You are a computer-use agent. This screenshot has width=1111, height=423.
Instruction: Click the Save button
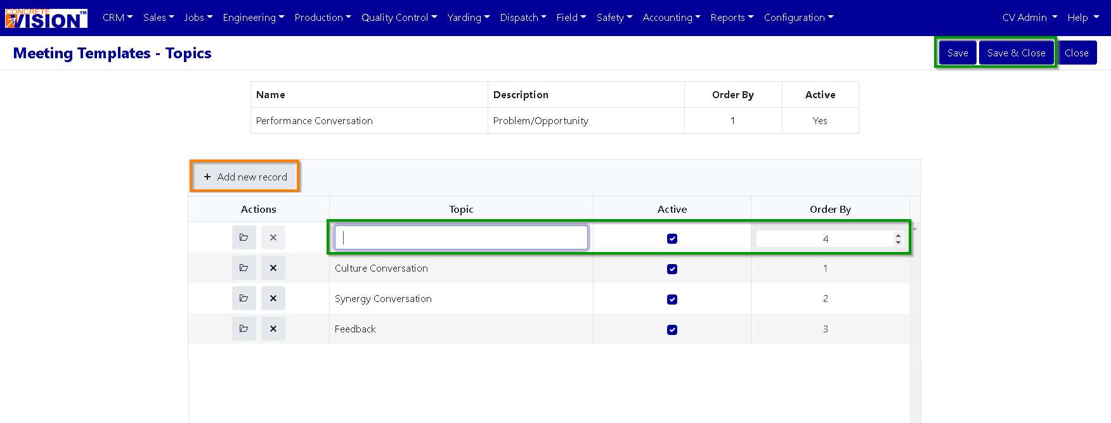958,53
